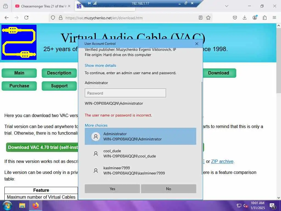Open the tracking protection shield icon
281x211 pixels.
click(53, 18)
